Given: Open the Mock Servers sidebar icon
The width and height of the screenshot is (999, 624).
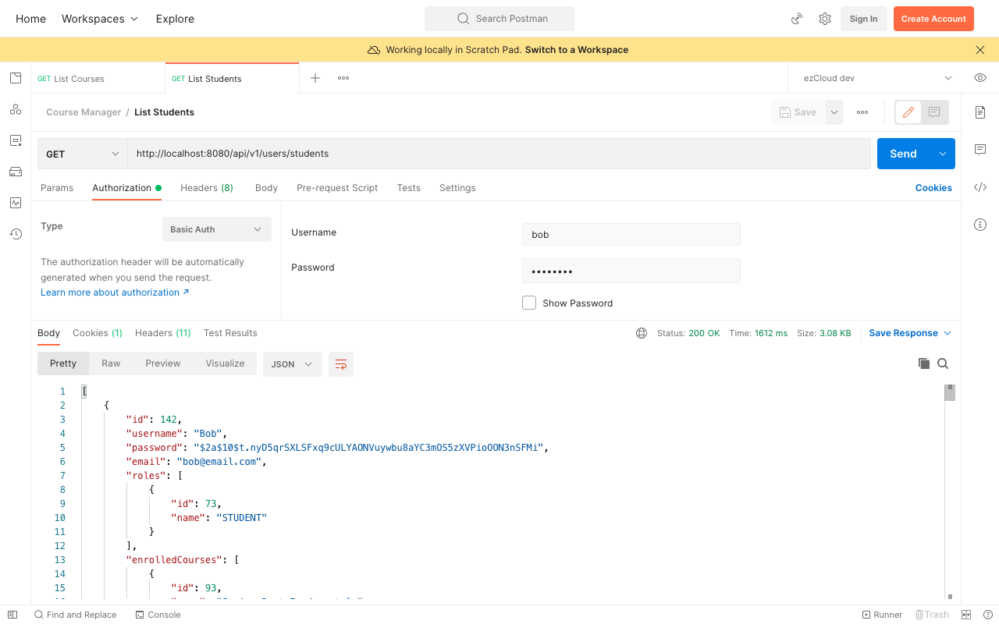Looking at the screenshot, I should [x=16, y=172].
